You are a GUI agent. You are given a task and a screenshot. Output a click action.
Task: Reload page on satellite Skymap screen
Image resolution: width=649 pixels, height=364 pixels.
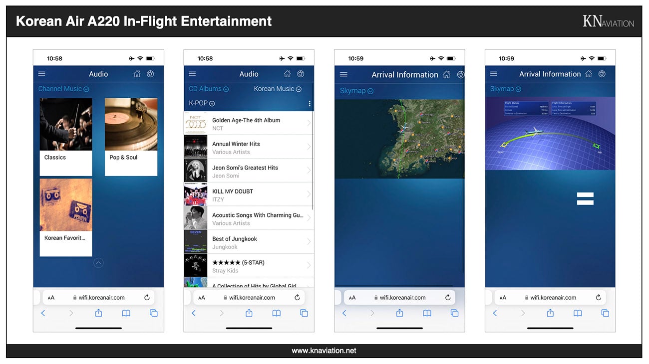(x=448, y=297)
